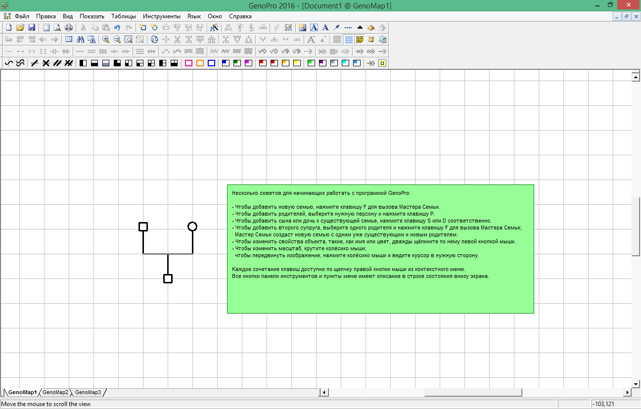Select the child square on canvas
The image size is (641, 409).
(x=168, y=278)
